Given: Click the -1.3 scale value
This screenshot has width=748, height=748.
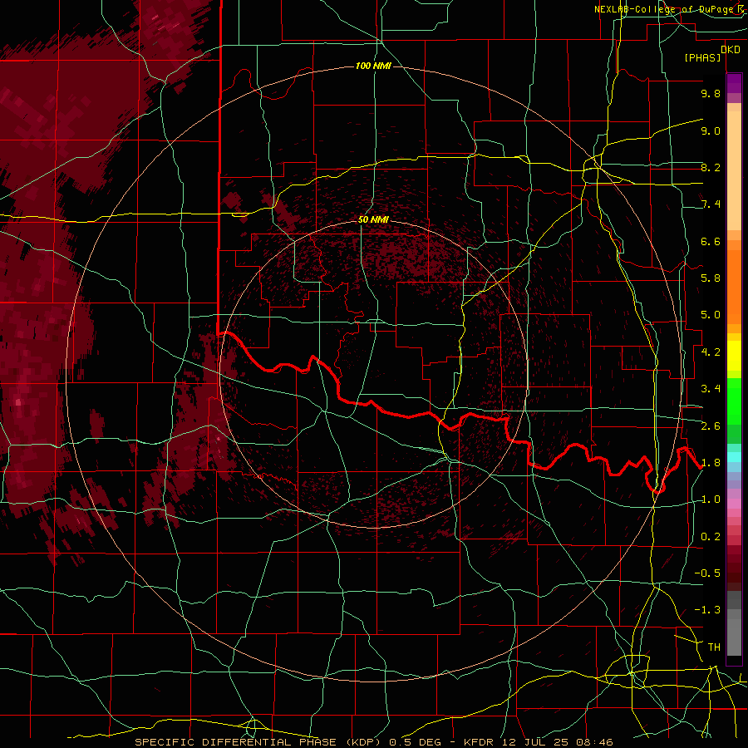Looking at the screenshot, I should (707, 611).
